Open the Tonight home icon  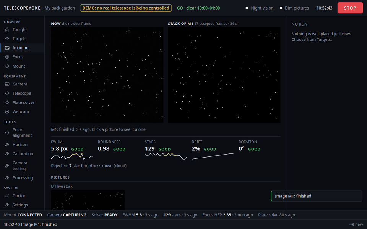click(x=7, y=29)
